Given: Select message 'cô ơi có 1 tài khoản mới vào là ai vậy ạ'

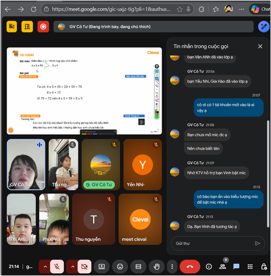Looking at the screenshot, I should (x=228, y=108).
